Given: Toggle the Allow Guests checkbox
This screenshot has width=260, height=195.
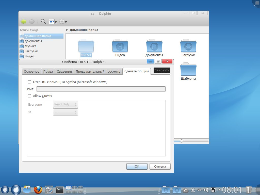Looking at the screenshot, I should [29, 96].
